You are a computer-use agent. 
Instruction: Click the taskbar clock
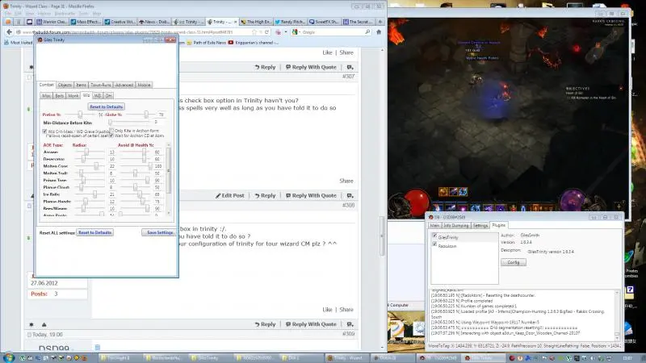[628, 358]
